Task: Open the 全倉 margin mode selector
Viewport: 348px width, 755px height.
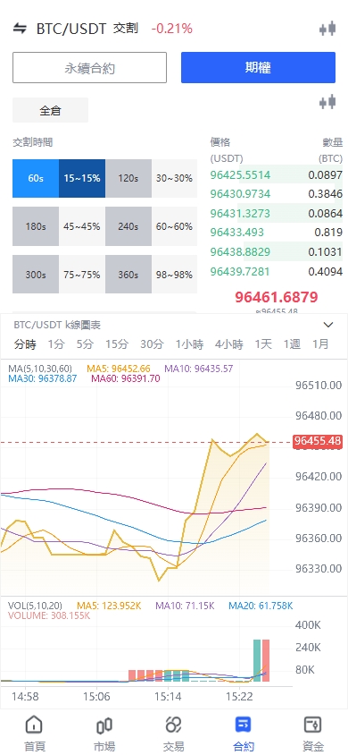Action: point(50,110)
